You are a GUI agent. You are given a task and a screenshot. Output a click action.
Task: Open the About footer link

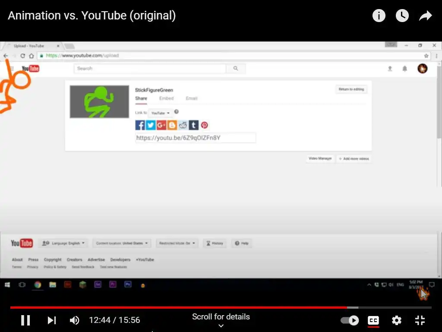pyautogui.click(x=17, y=259)
